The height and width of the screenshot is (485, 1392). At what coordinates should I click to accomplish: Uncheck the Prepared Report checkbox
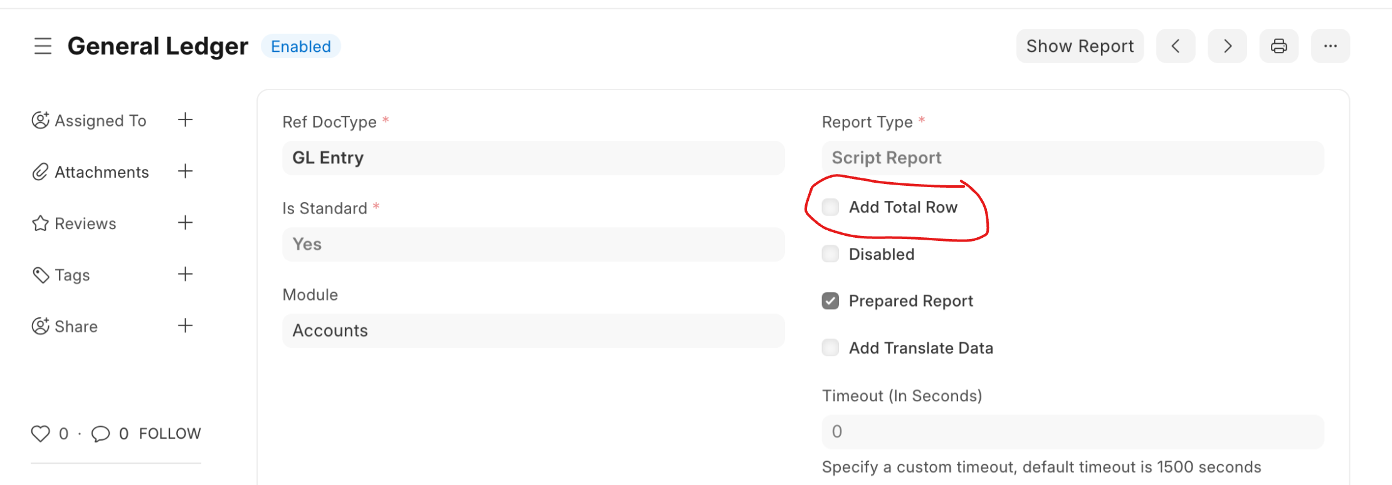[830, 301]
